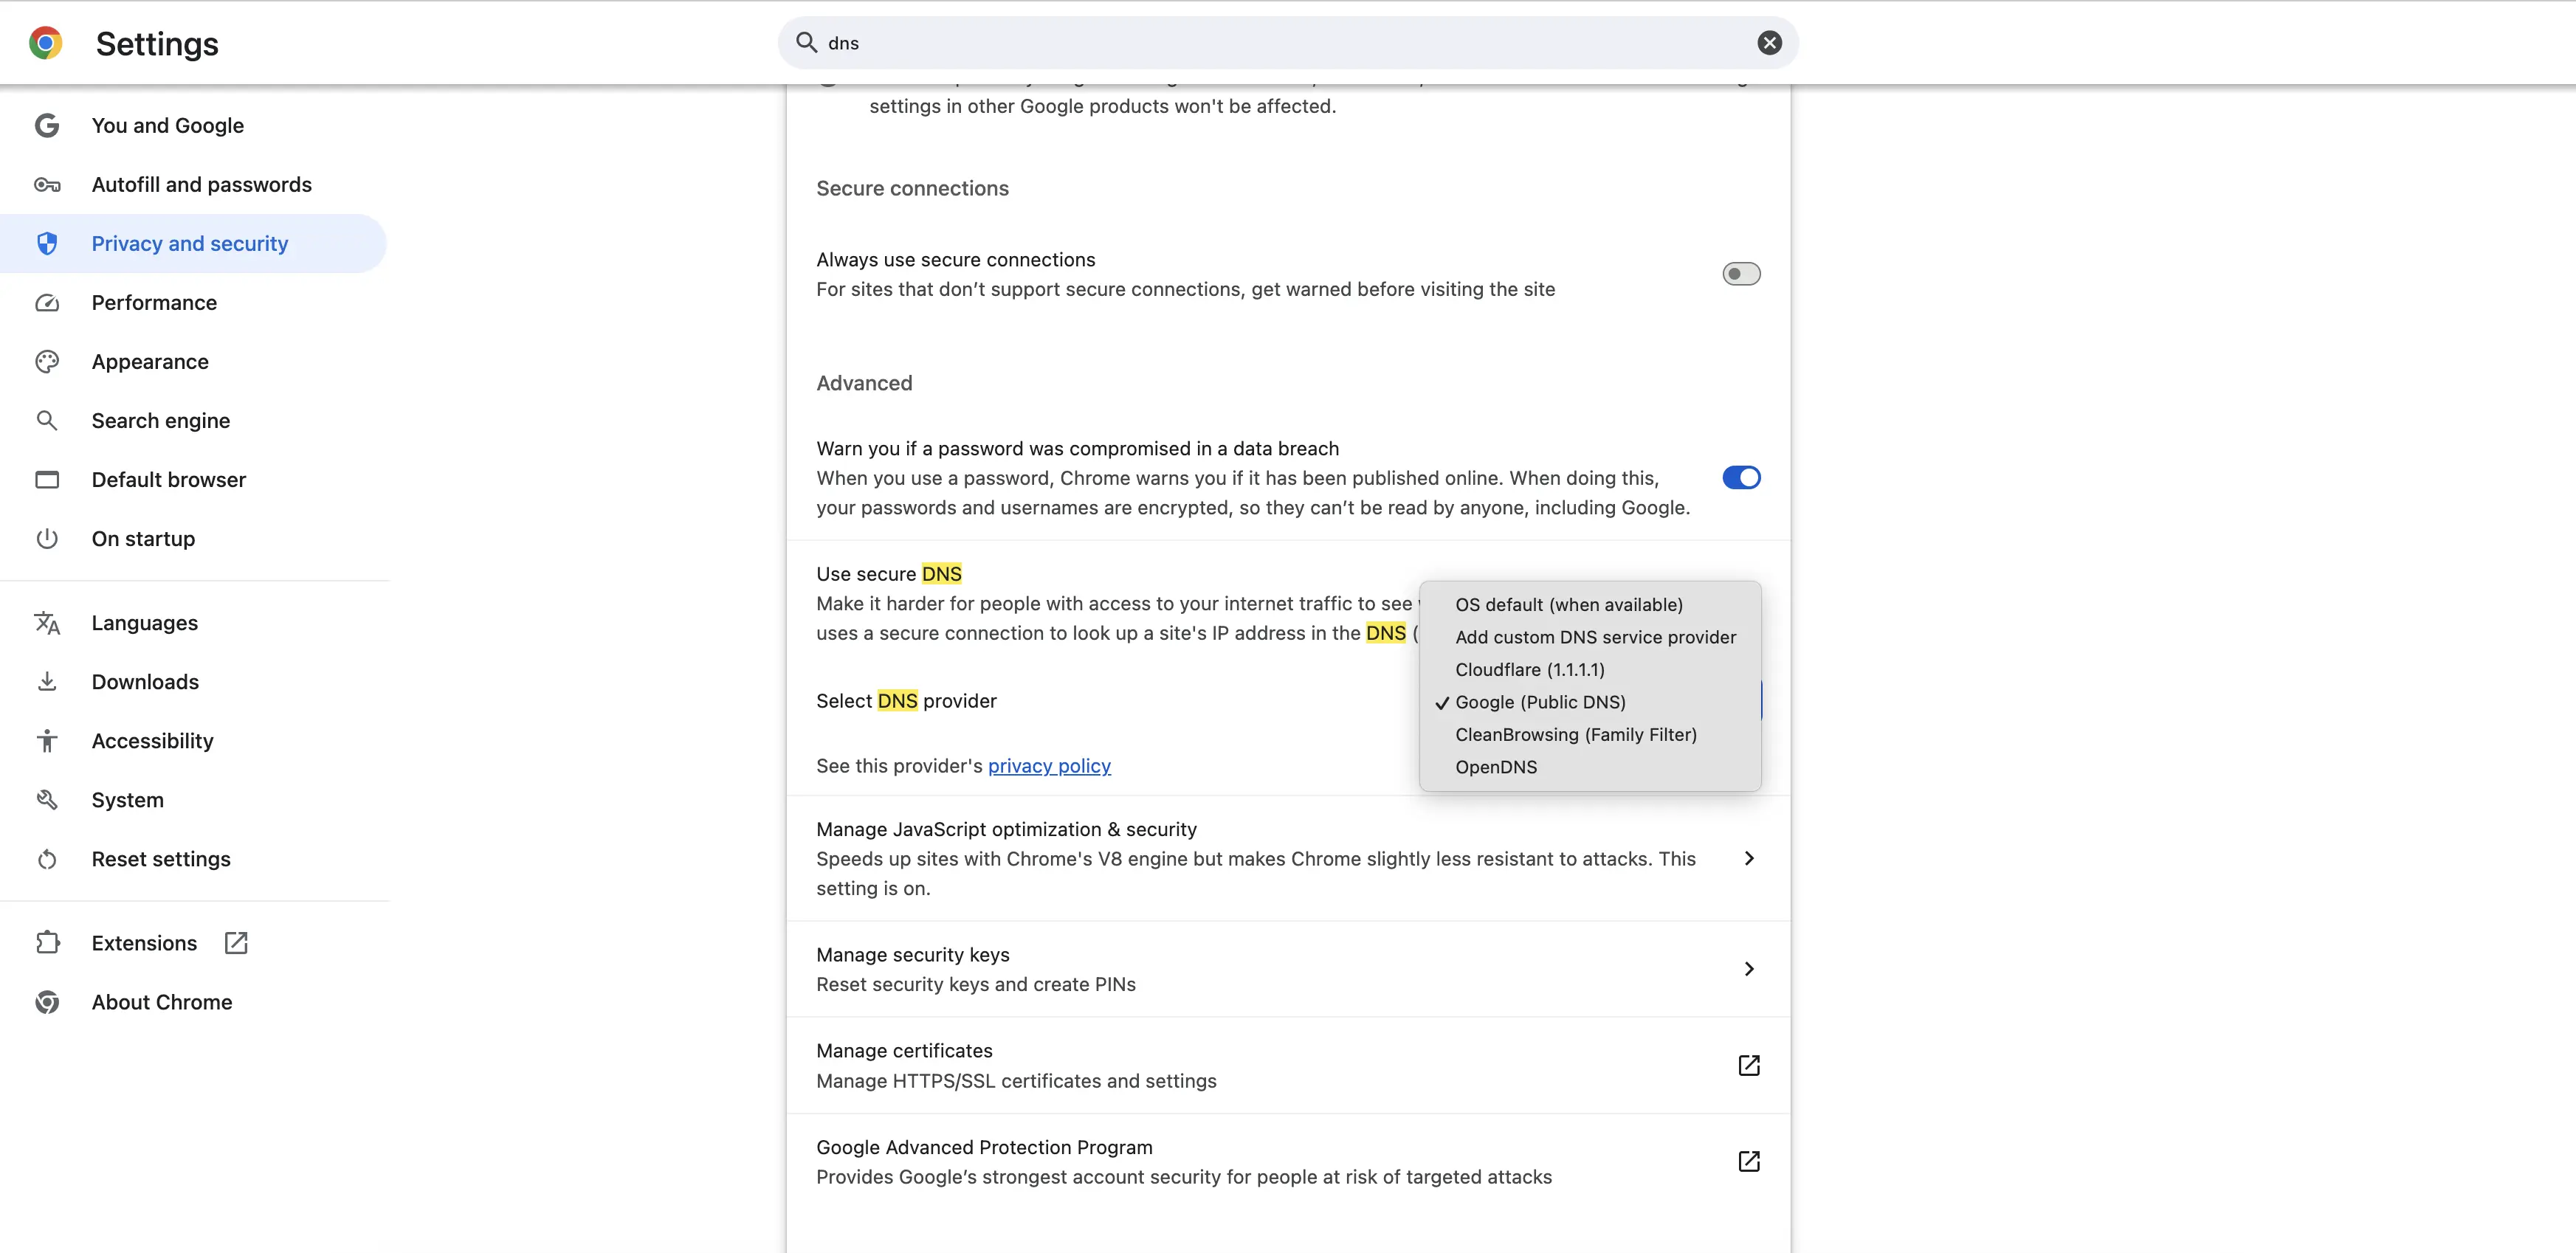
Task: Expand Manage JavaScript optimization chevron
Action: (x=1748, y=859)
